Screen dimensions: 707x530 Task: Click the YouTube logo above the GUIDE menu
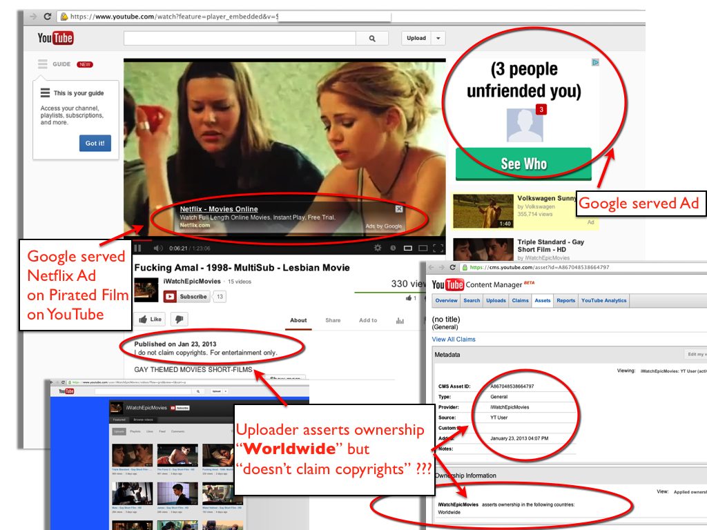pos(55,38)
